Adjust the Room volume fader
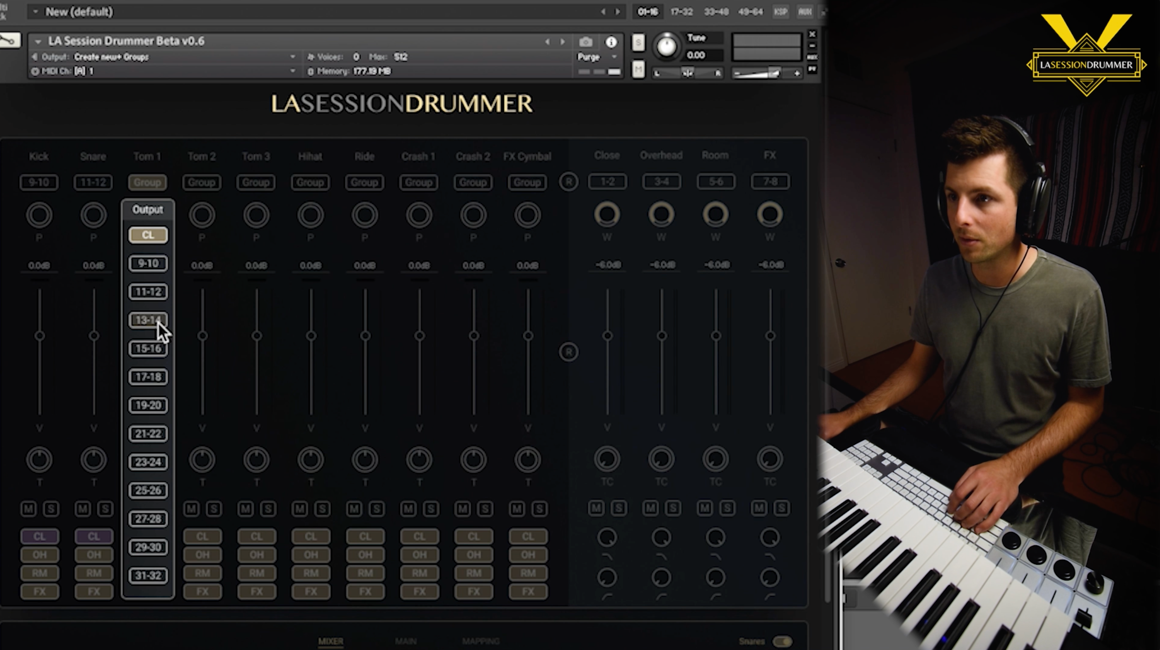1160x650 pixels. [x=716, y=336]
